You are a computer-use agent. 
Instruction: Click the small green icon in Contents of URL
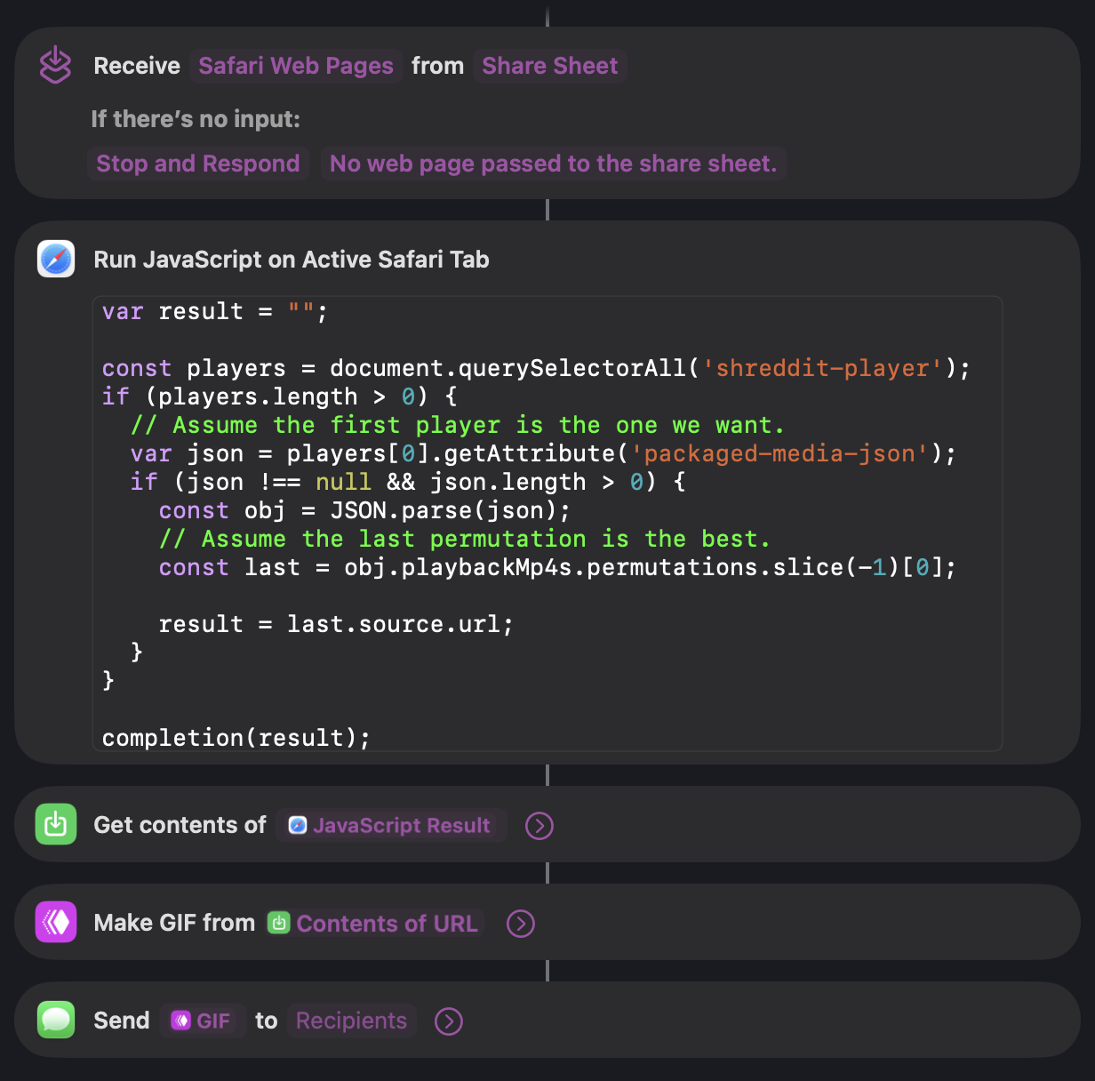tap(279, 923)
